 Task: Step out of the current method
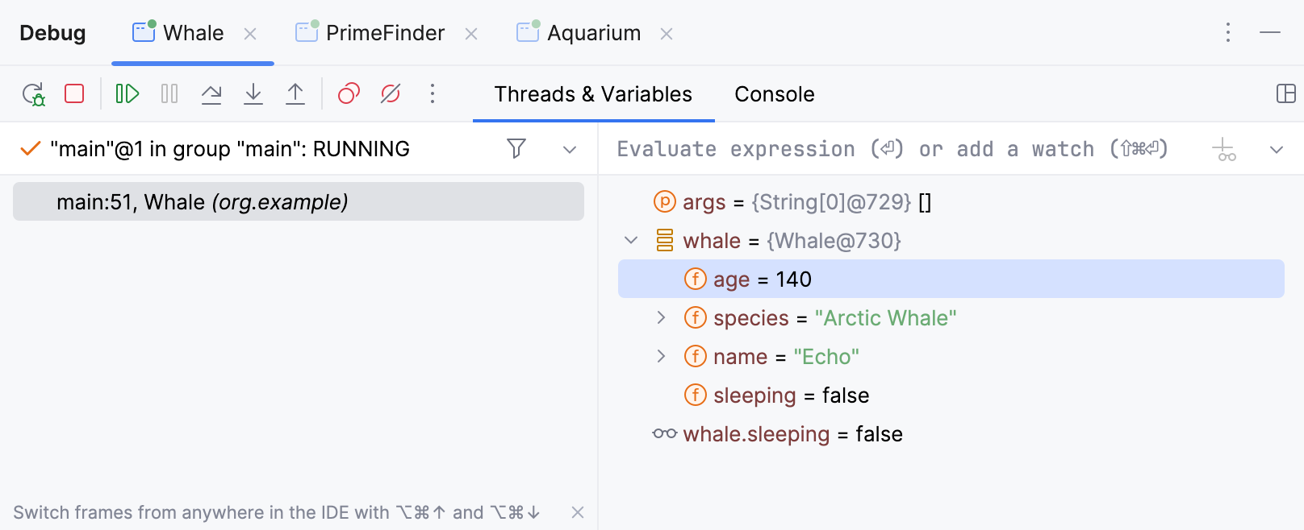(x=295, y=94)
